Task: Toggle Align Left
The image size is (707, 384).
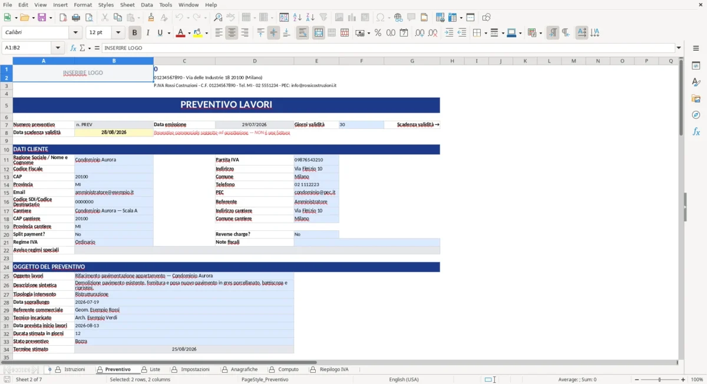Action: pyautogui.click(x=219, y=33)
